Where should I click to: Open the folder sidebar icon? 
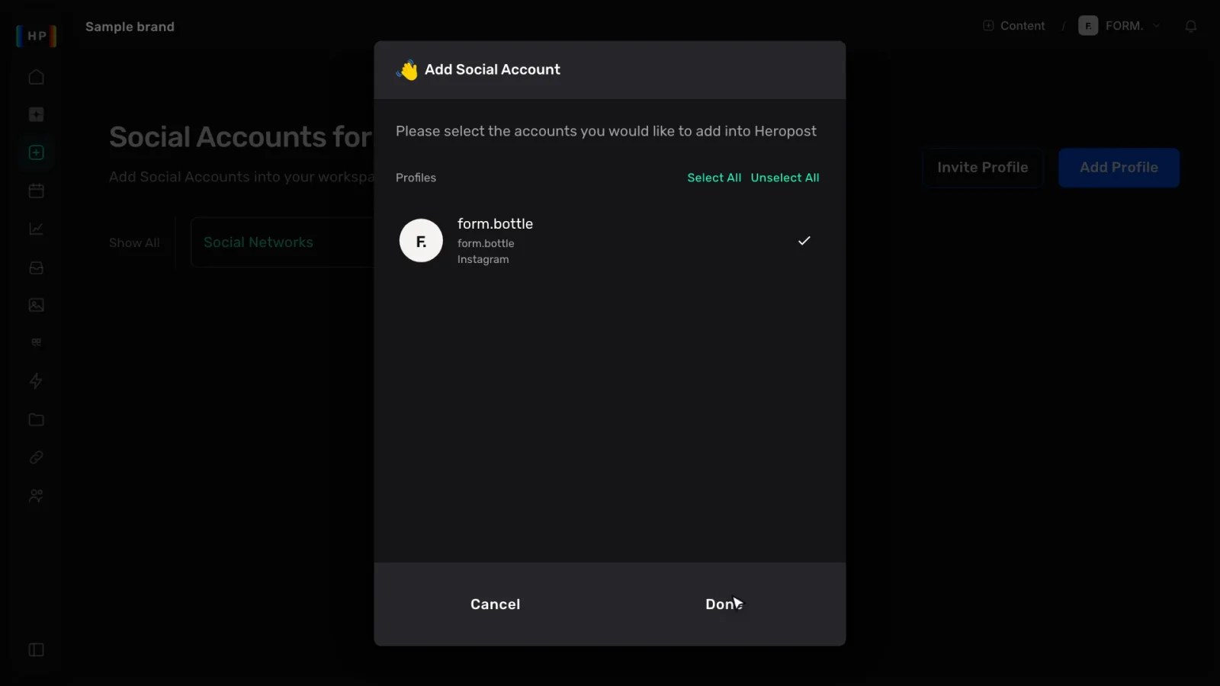coord(36,419)
